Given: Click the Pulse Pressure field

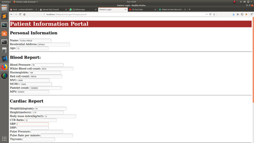Looking at the screenshot, I should (x=47, y=132).
